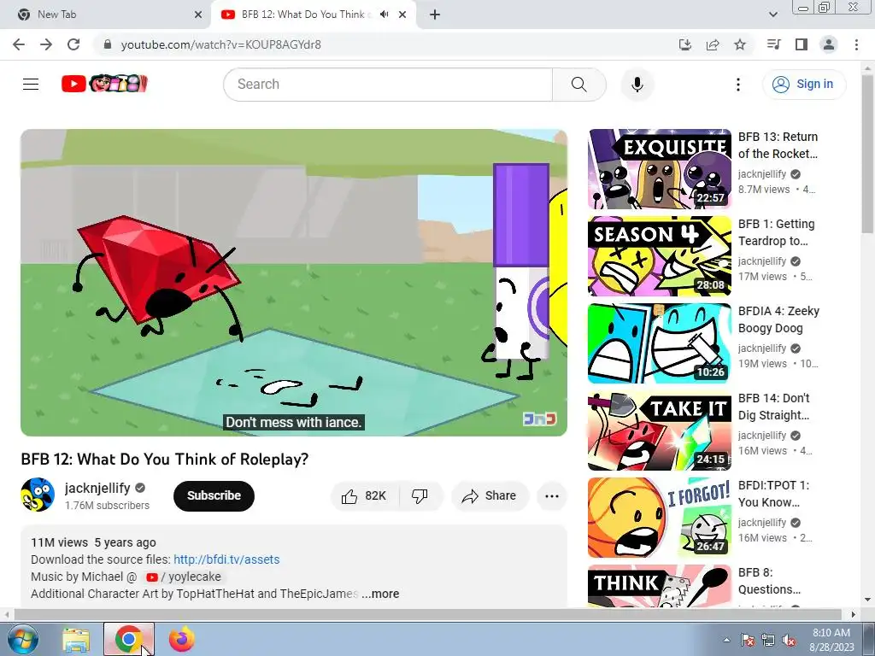Open BFB 13 Return of the Rocket thumbnail
Viewport: 875px width, 656px height.
660,169
